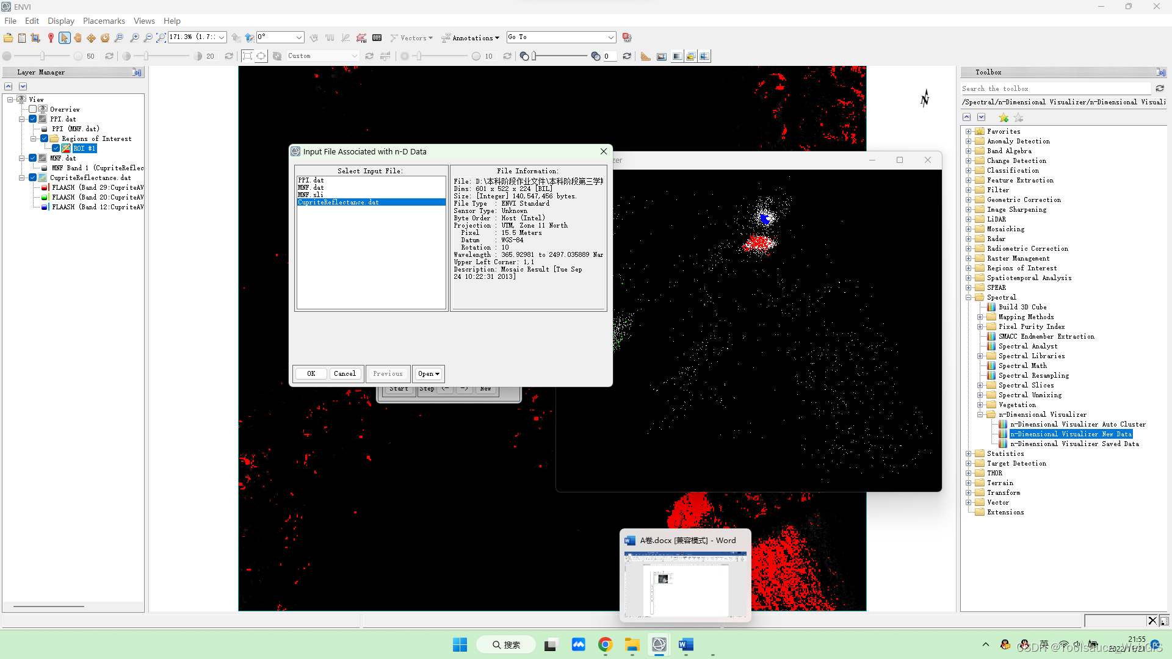The image size is (1172, 659).
Task: Adjust the transparency slider handle
Action: 534,56
